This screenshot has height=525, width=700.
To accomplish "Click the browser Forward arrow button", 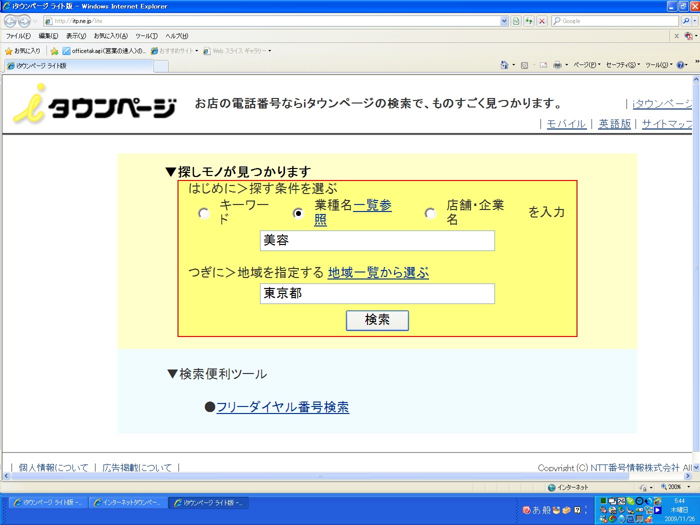I will [24, 21].
